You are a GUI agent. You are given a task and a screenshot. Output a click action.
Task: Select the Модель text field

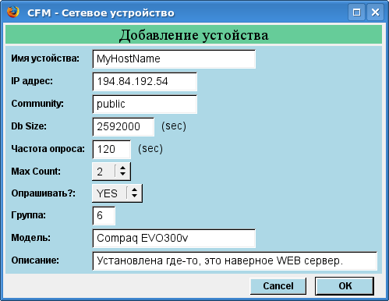pyautogui.click(x=174, y=239)
